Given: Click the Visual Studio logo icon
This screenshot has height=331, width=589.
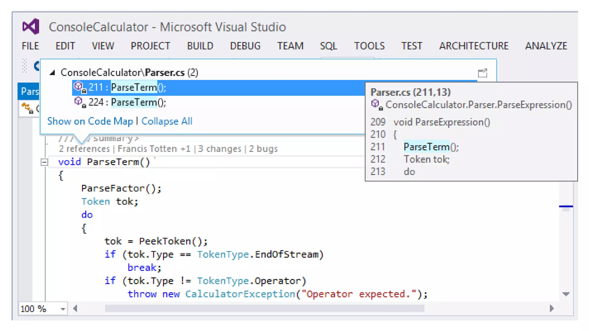Looking at the screenshot, I should tap(31, 26).
